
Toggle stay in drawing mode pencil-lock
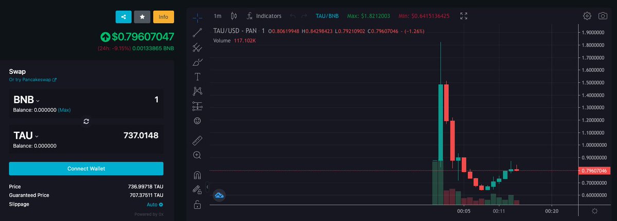click(x=197, y=190)
